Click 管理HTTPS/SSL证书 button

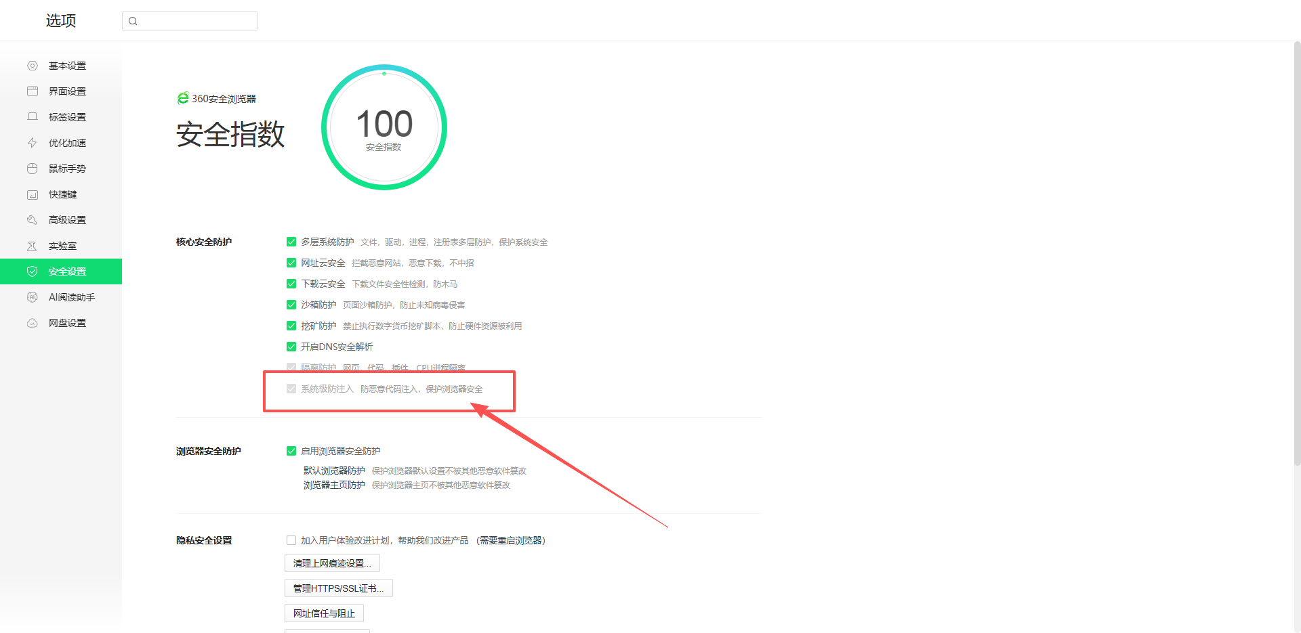tap(339, 588)
